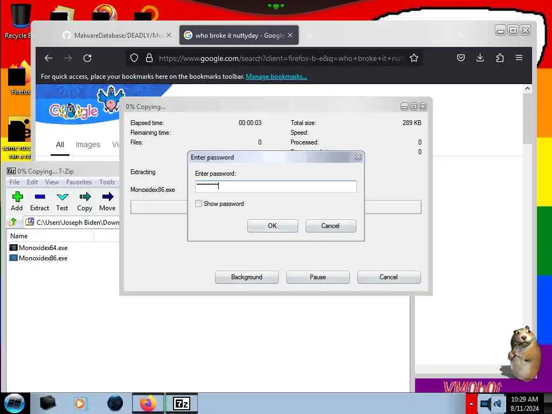Select the All search results tab
The image size is (552, 414).
point(60,144)
